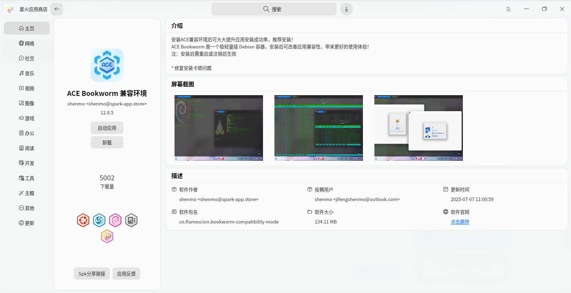Click the Spk分享链接 button

coord(92,273)
